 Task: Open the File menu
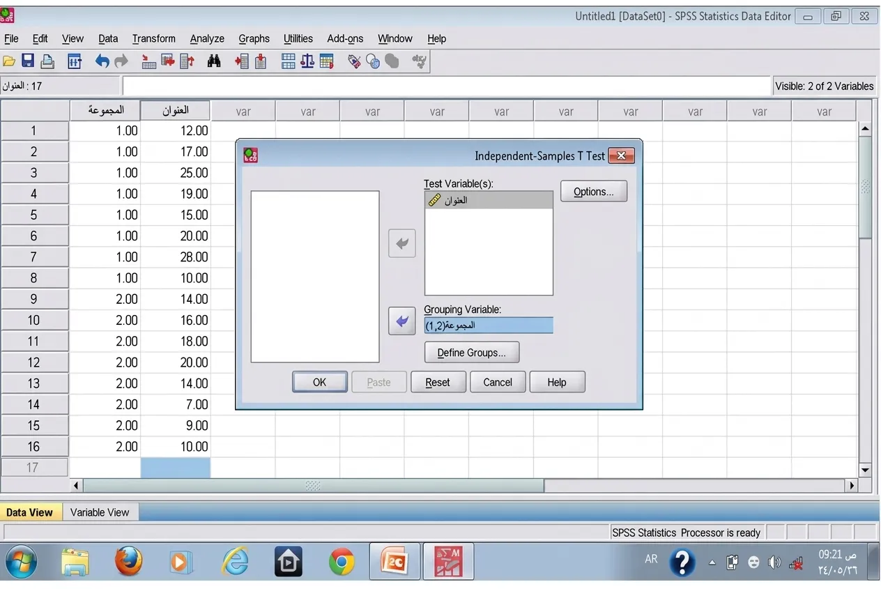tap(11, 38)
